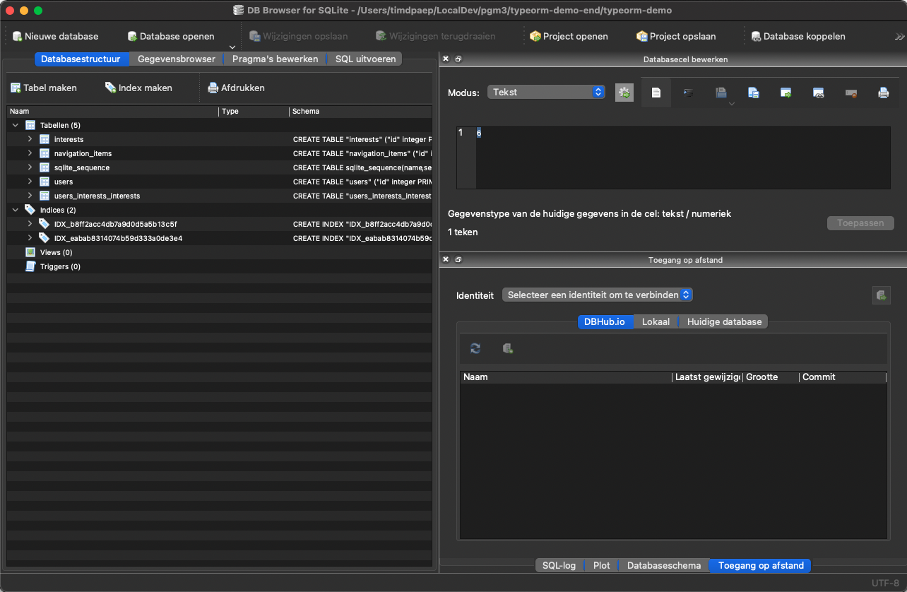The width and height of the screenshot is (907, 592).
Task: Expand the navigation_items table node
Action: coord(30,153)
